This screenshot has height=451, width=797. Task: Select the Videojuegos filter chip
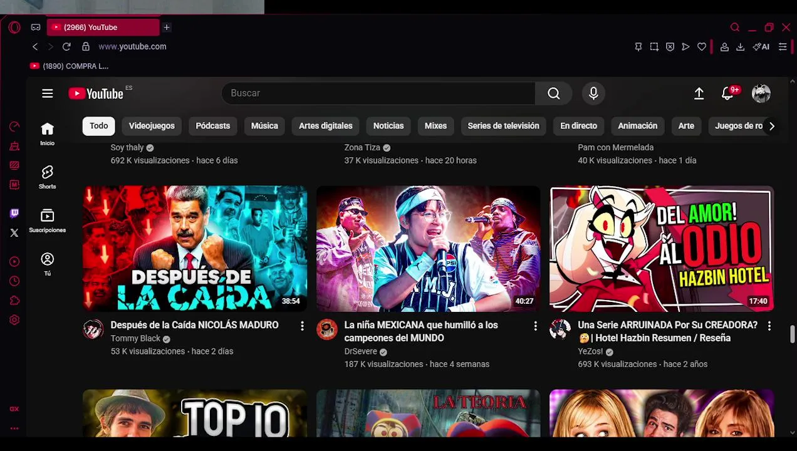[152, 126]
